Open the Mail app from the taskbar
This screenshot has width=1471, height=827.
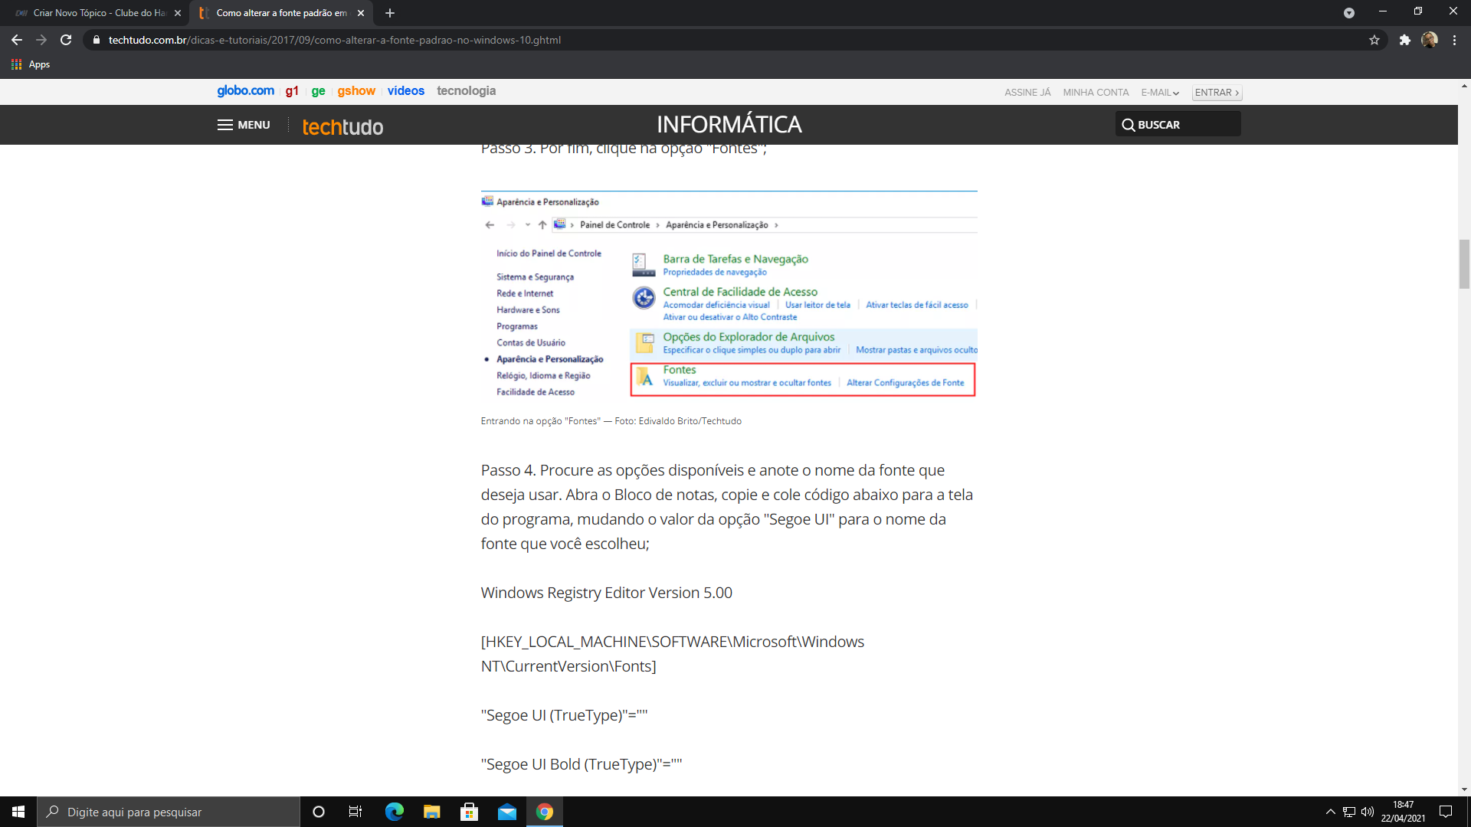tap(506, 812)
